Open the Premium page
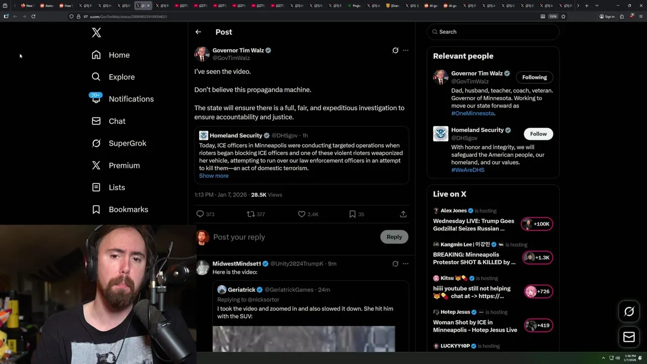Screen dimensions: 647x364 (116, 165)
